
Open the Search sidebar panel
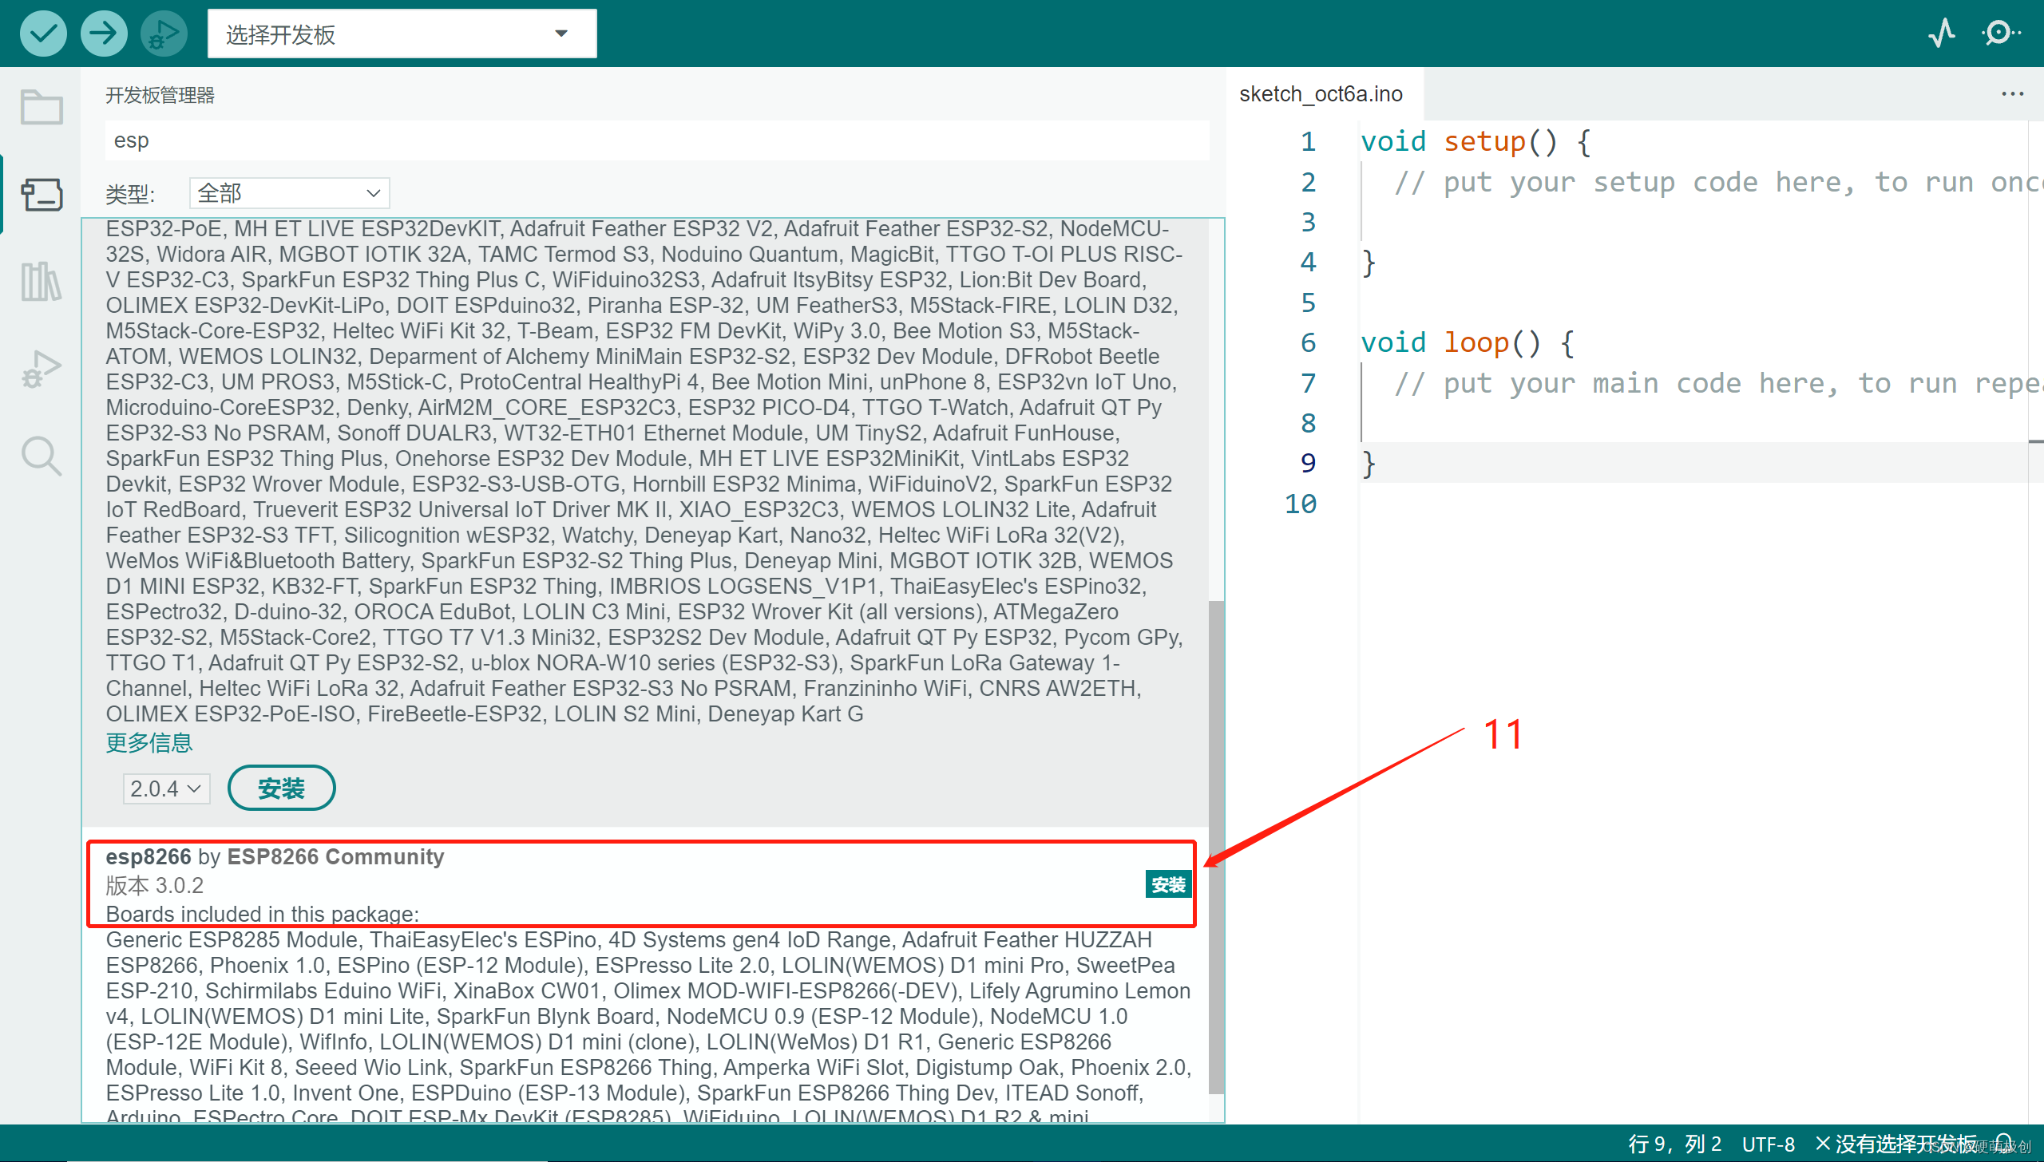tap(42, 457)
